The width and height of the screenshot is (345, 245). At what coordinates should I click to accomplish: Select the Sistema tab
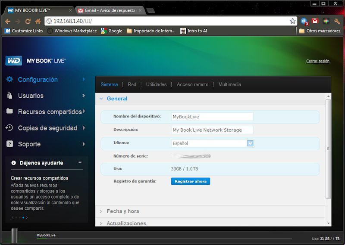[109, 84]
